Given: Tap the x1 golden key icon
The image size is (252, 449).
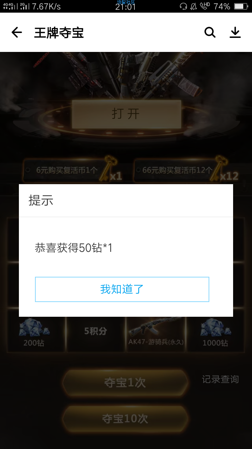Looking at the screenshot, I should pyautogui.click(x=110, y=170).
